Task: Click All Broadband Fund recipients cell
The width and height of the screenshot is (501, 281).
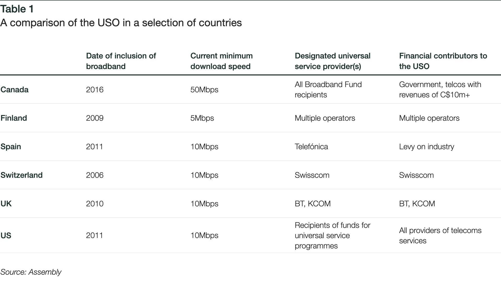Action: [328, 90]
